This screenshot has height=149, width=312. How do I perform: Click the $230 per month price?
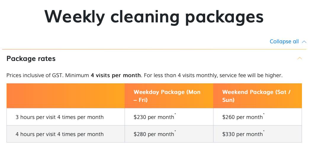pyautogui.click(x=154, y=117)
